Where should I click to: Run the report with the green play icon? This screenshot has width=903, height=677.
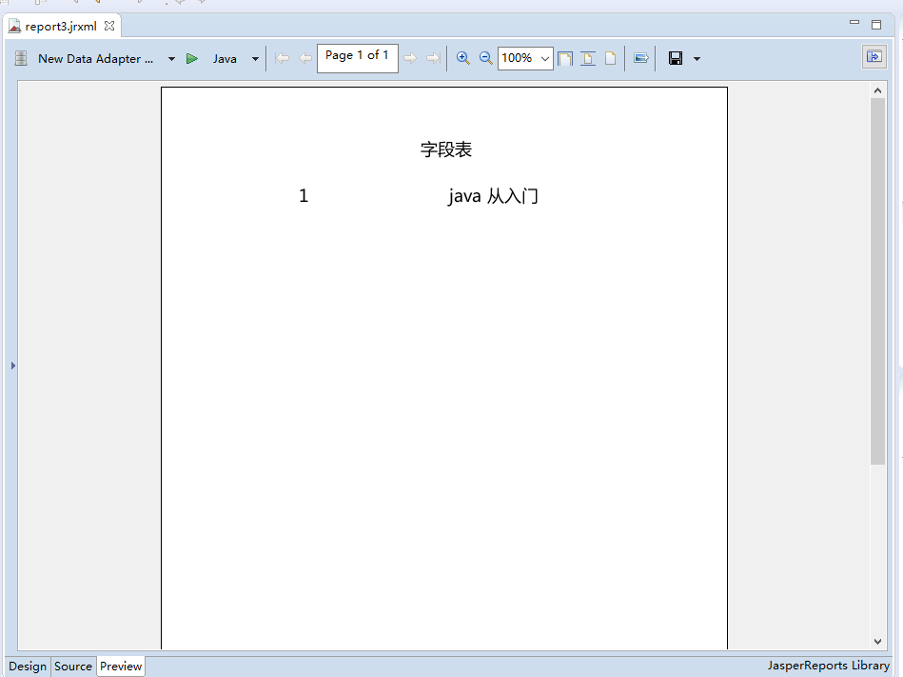[192, 58]
